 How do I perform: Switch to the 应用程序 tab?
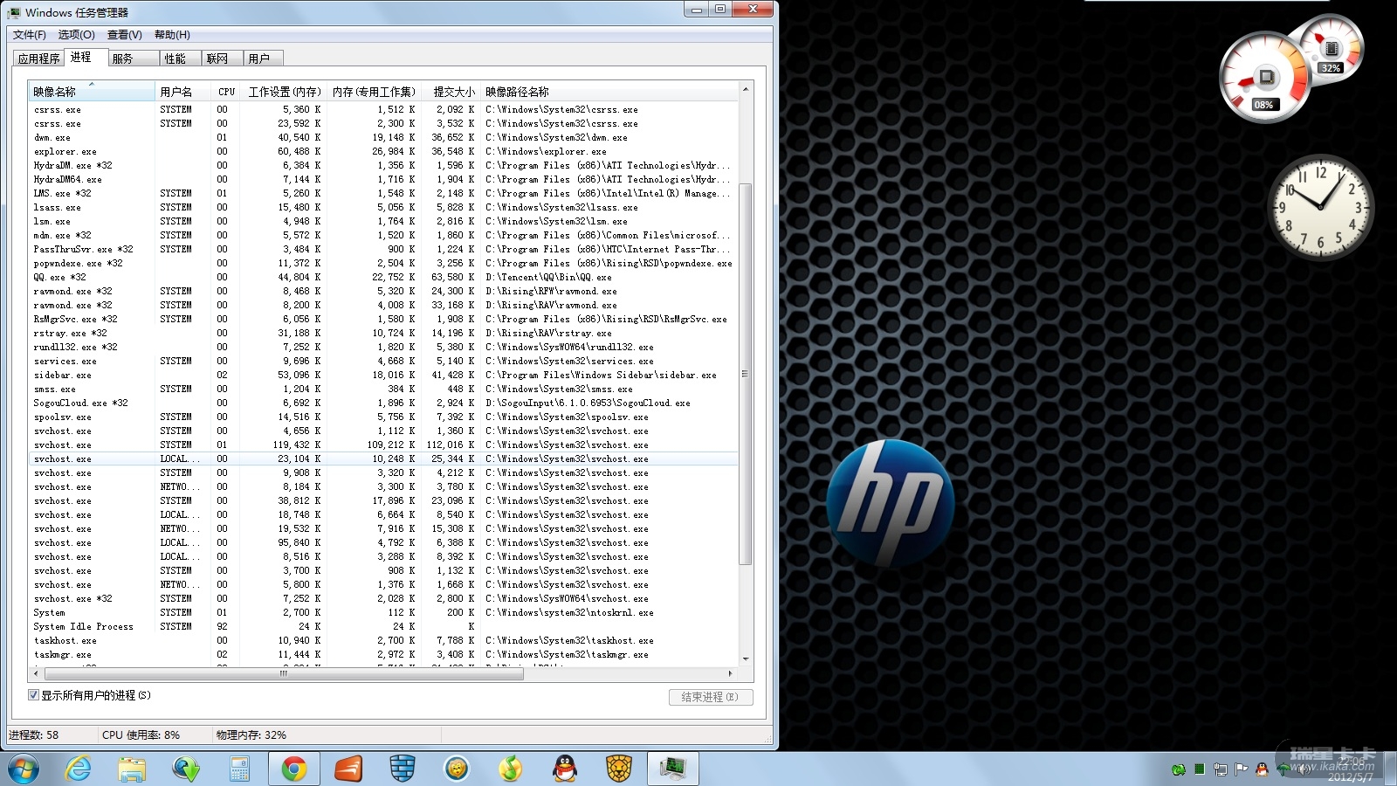click(39, 59)
